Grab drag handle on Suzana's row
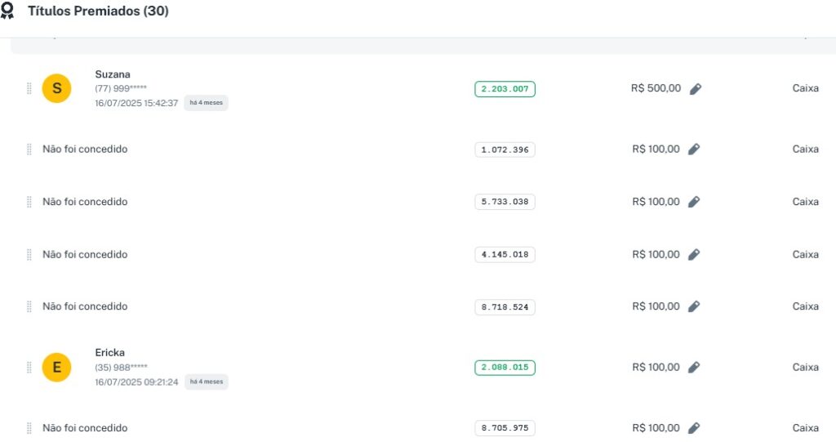The height and width of the screenshot is (442, 836). (x=29, y=89)
